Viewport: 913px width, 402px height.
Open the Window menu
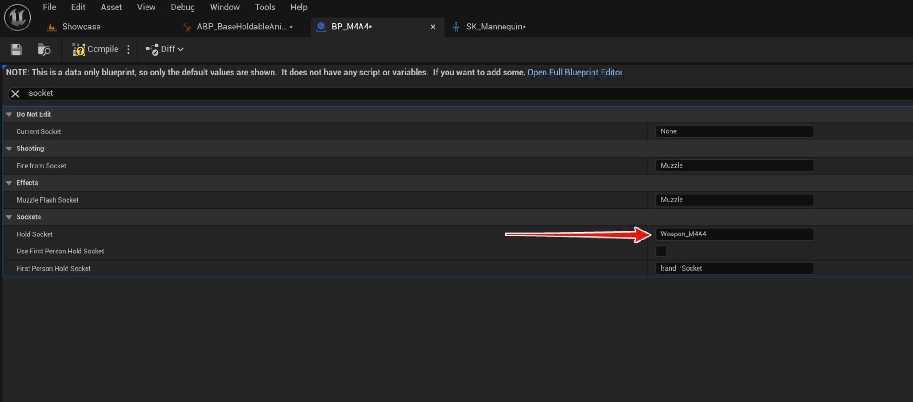point(224,7)
